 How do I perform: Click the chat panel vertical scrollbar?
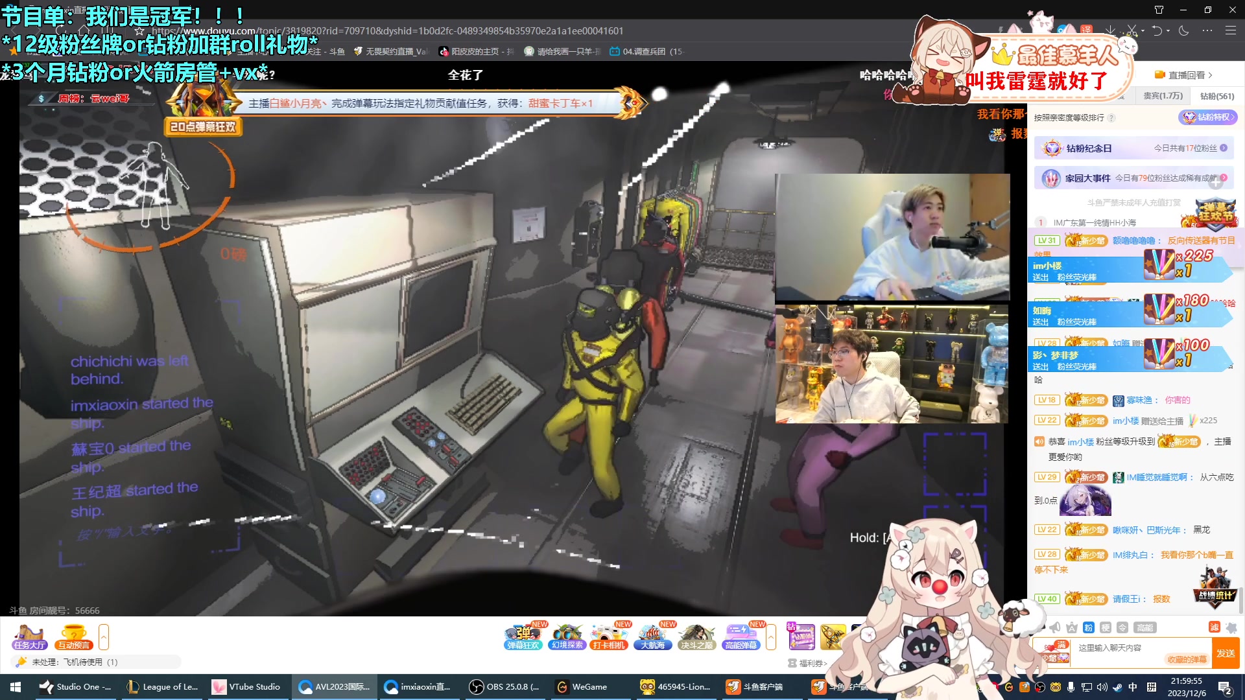tap(1240, 600)
